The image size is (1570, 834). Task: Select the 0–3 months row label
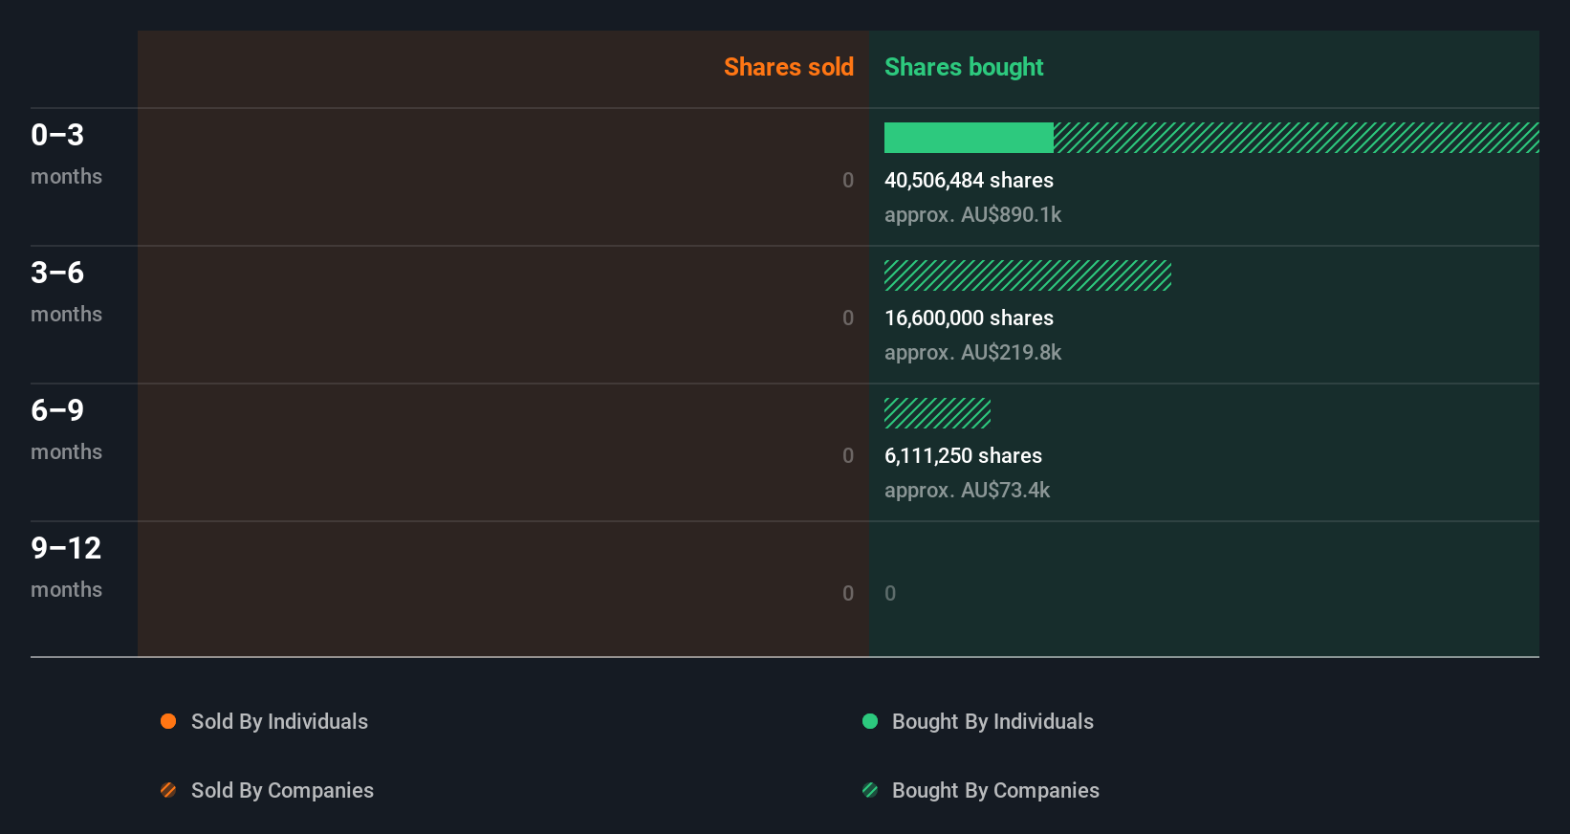coord(66,152)
